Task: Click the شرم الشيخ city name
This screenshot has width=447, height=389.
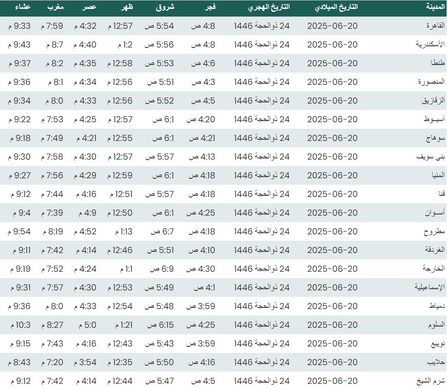Action: pos(430,381)
